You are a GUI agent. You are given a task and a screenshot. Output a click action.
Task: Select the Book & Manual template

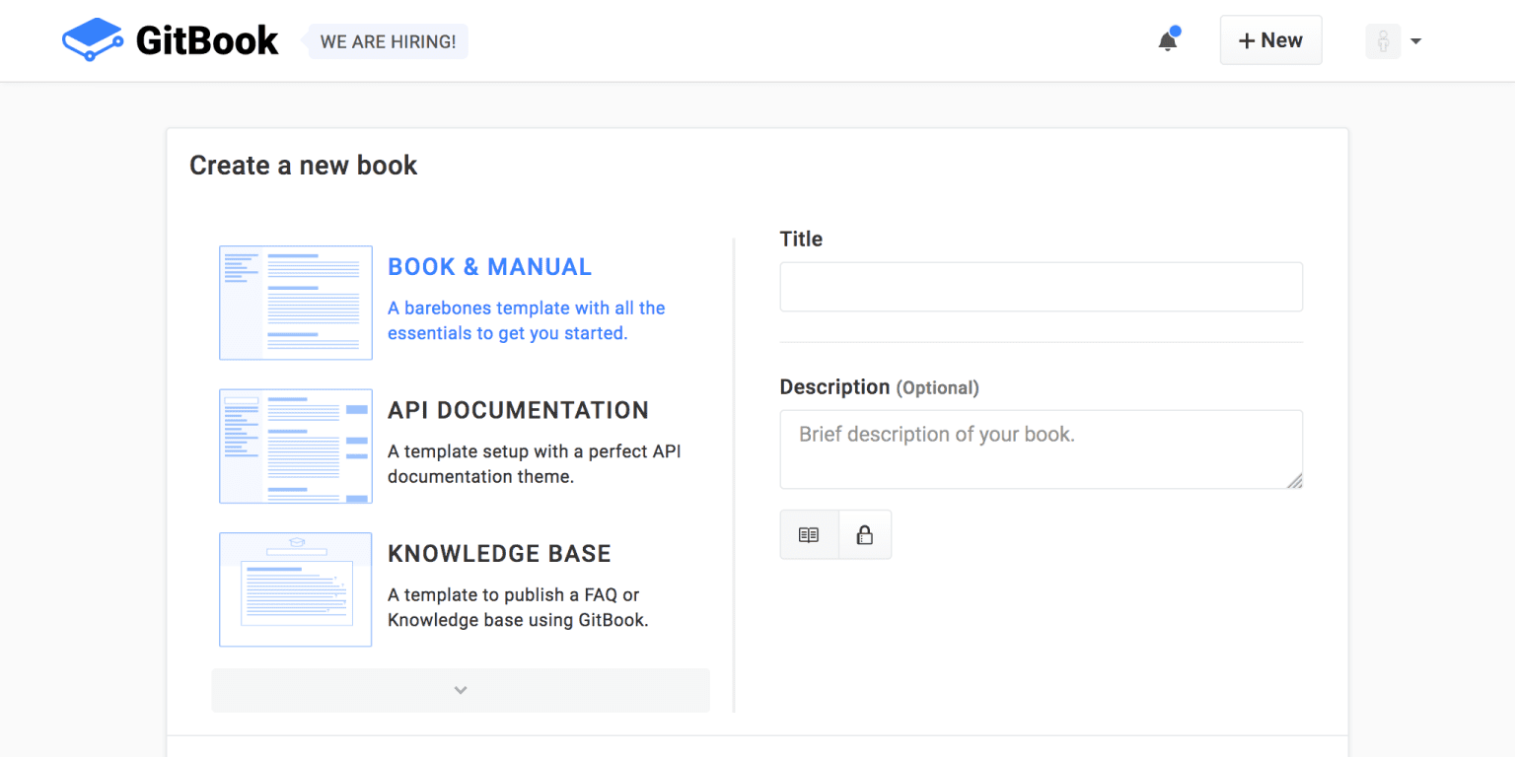489,266
